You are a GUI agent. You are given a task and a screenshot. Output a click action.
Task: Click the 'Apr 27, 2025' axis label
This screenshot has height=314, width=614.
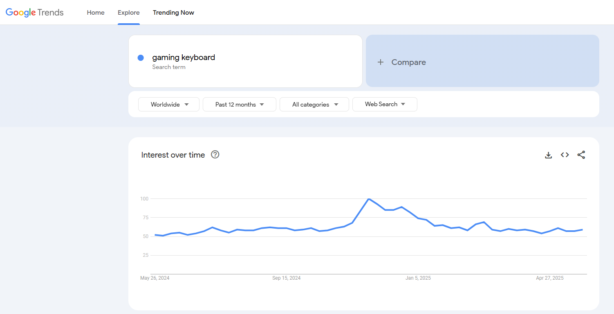550,278
